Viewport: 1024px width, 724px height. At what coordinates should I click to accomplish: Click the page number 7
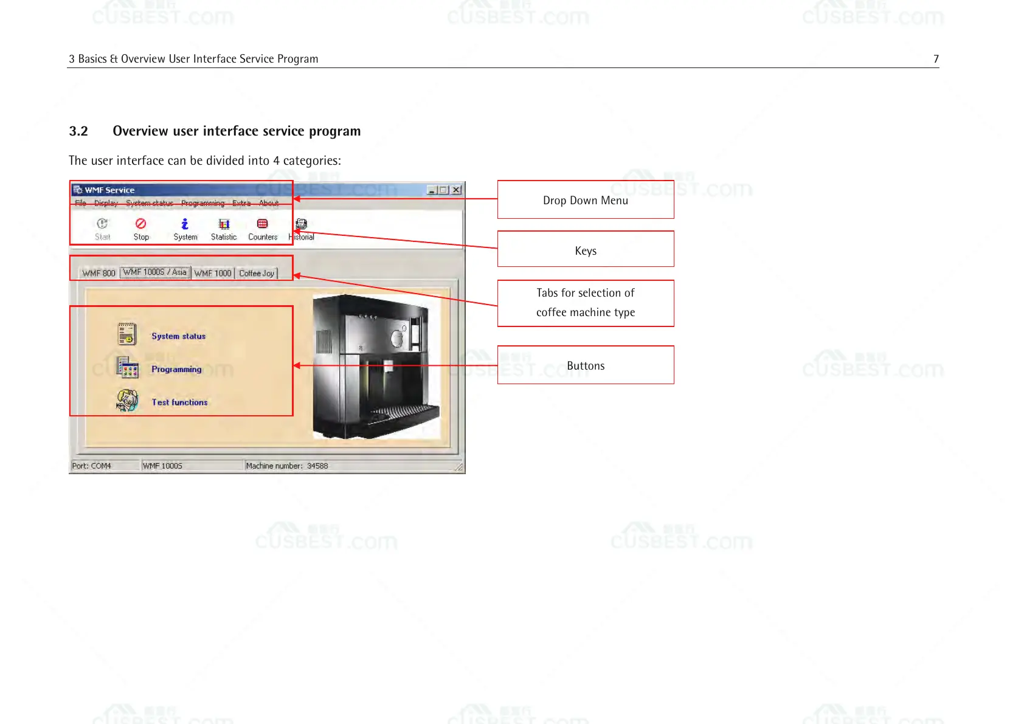936,59
